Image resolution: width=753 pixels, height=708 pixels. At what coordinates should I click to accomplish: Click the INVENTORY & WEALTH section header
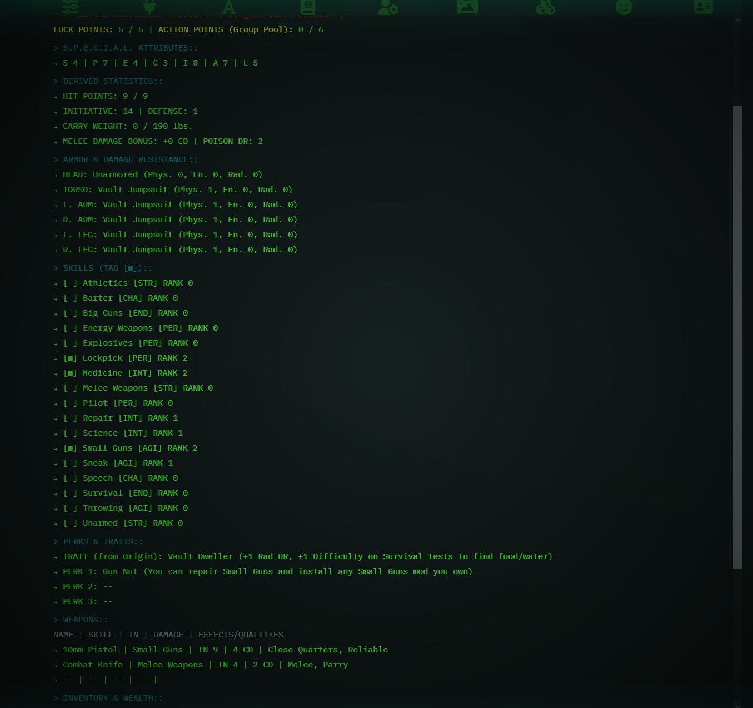108,698
